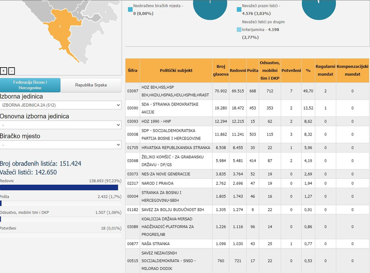
Task: Click percentage value 13,52
Action: (308, 108)
